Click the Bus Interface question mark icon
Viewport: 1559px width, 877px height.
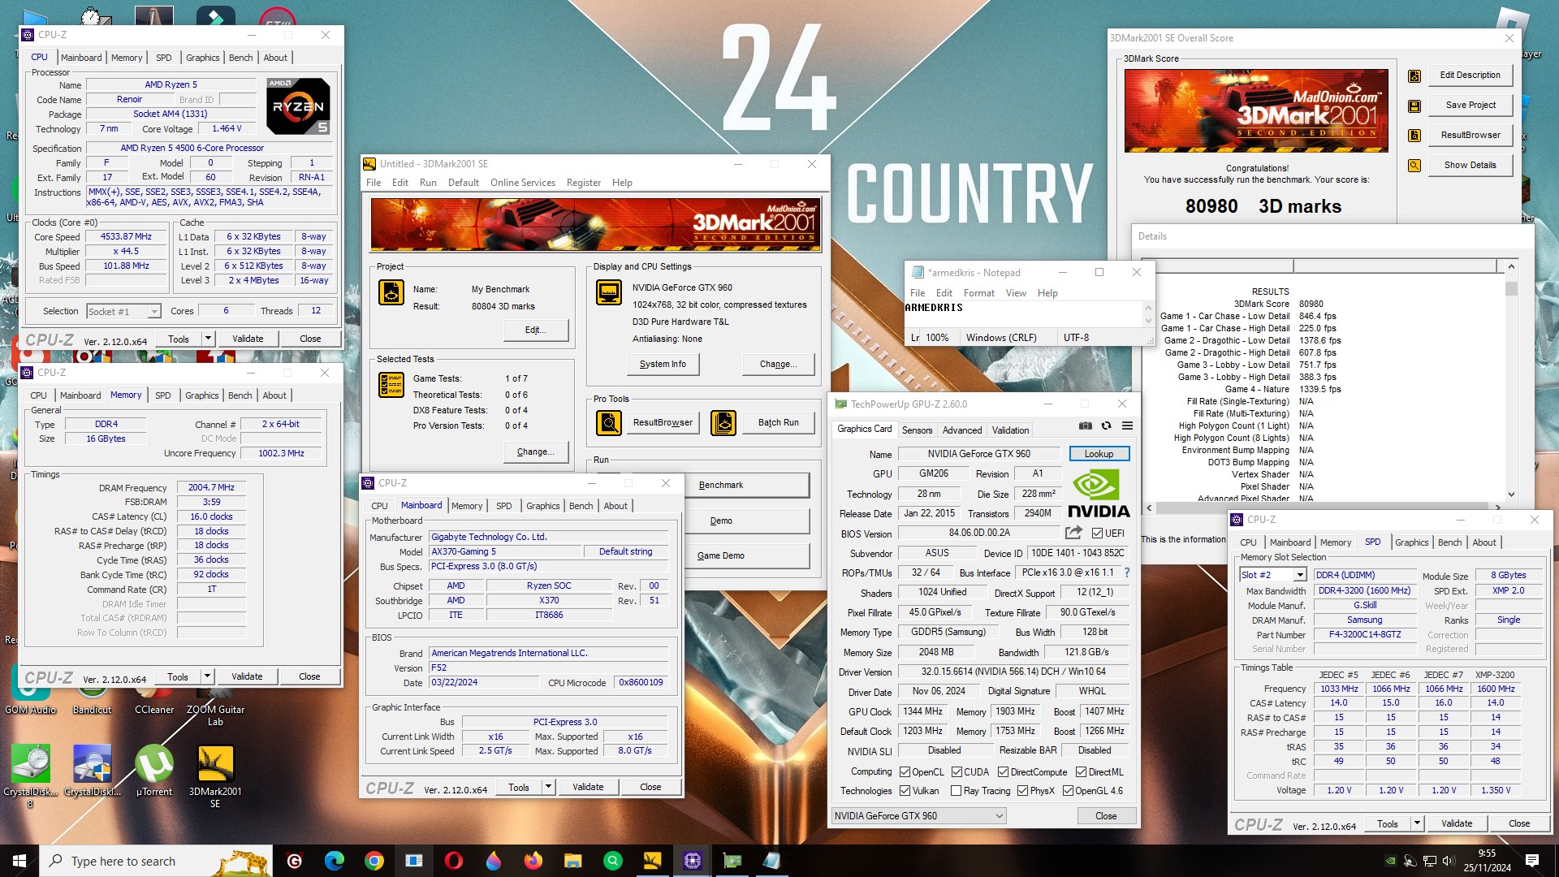(1126, 572)
